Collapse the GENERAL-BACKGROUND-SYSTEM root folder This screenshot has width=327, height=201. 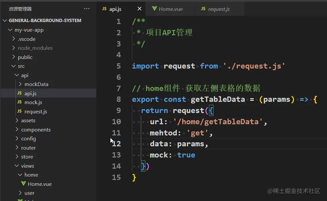tap(5, 20)
